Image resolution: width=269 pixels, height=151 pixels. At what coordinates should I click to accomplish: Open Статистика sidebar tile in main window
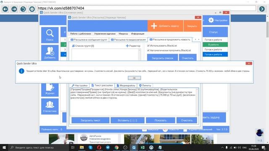50,106
